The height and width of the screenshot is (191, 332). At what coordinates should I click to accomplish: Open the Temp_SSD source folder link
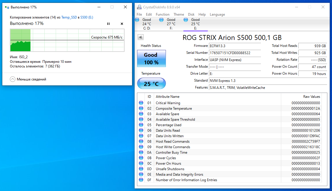[x=69, y=17]
